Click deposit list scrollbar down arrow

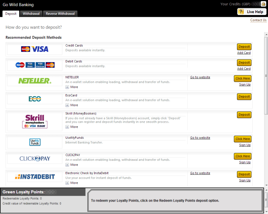coord(266,185)
